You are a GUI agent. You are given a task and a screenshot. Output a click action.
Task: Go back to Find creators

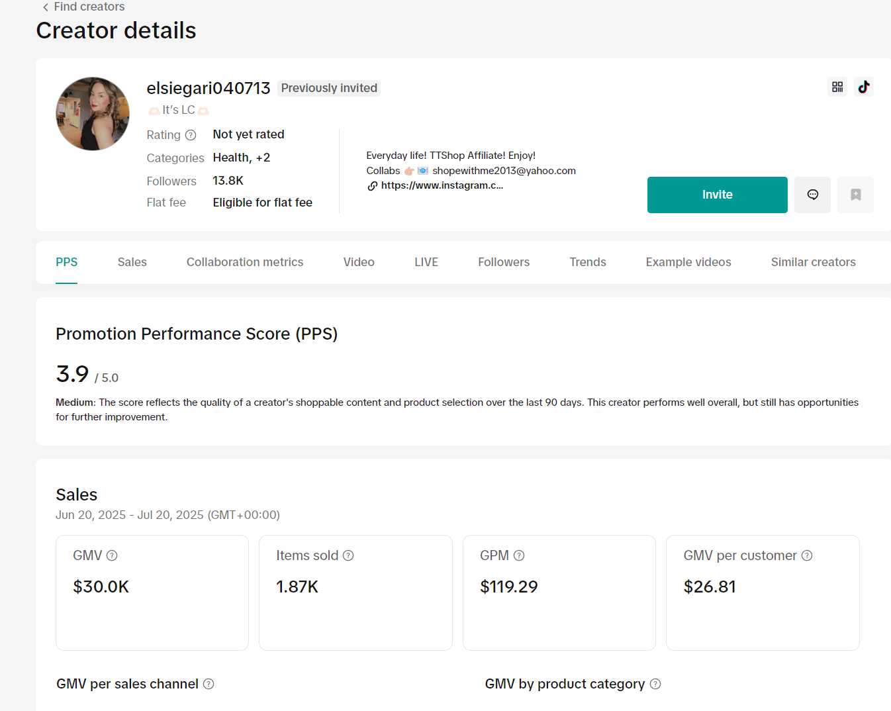coord(83,7)
